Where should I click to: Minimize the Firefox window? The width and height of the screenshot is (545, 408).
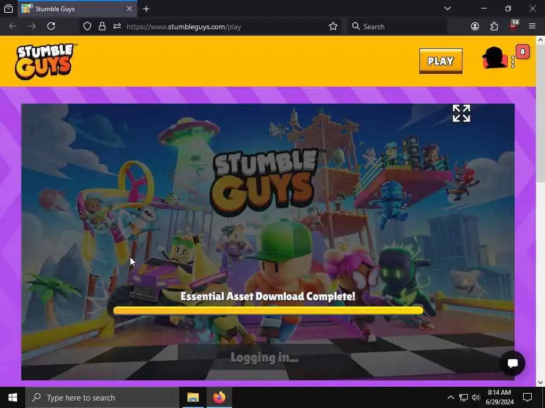483,8
